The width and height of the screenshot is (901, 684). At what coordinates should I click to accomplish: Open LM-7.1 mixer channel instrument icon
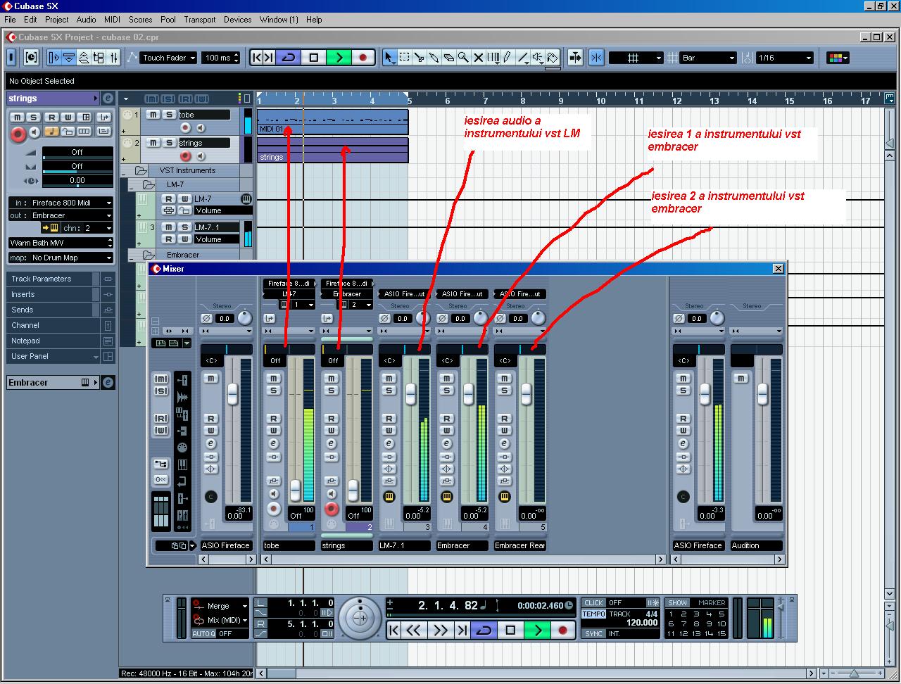389,497
